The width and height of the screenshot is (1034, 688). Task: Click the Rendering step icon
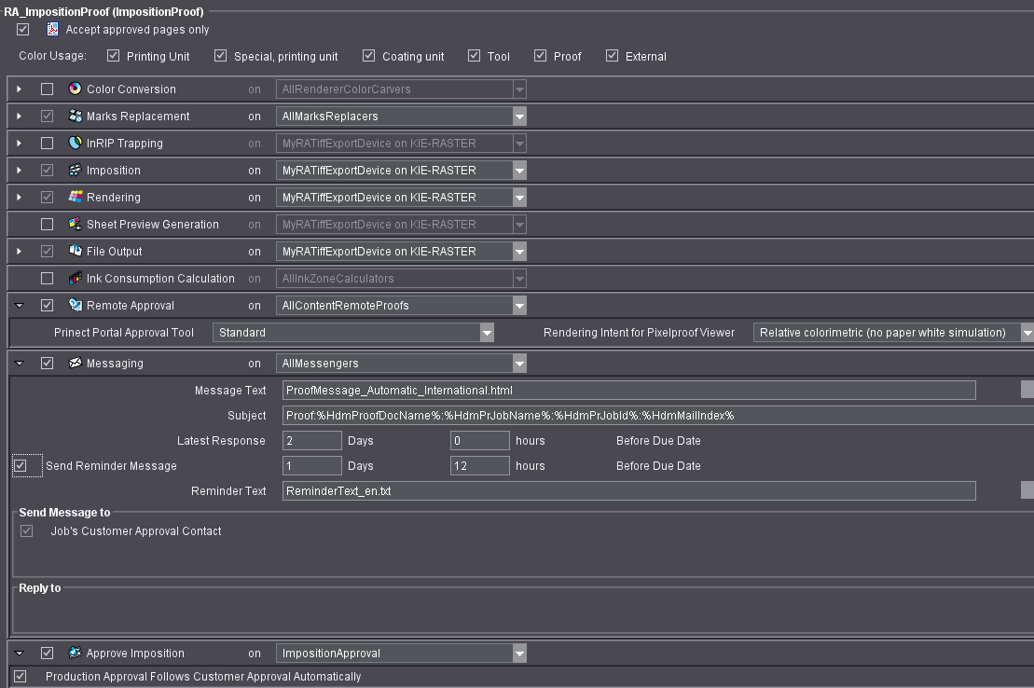coord(76,198)
